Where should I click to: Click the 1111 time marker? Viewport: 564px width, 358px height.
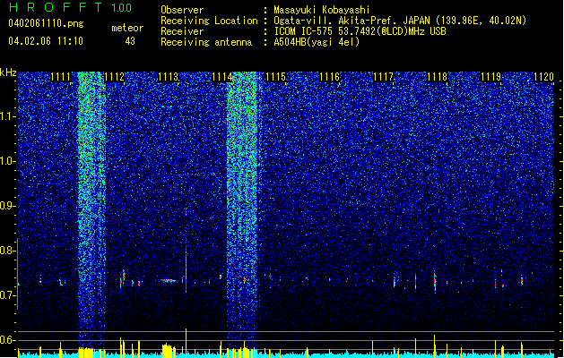pyautogui.click(x=60, y=77)
